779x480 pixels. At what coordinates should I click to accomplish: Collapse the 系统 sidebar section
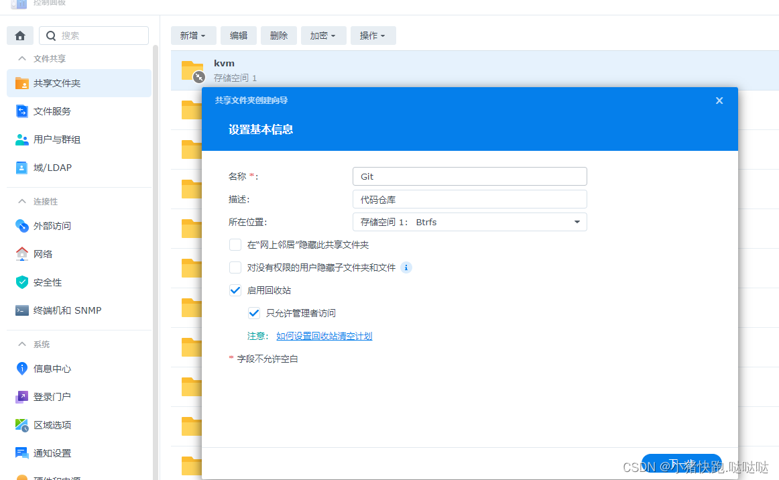[x=23, y=344]
